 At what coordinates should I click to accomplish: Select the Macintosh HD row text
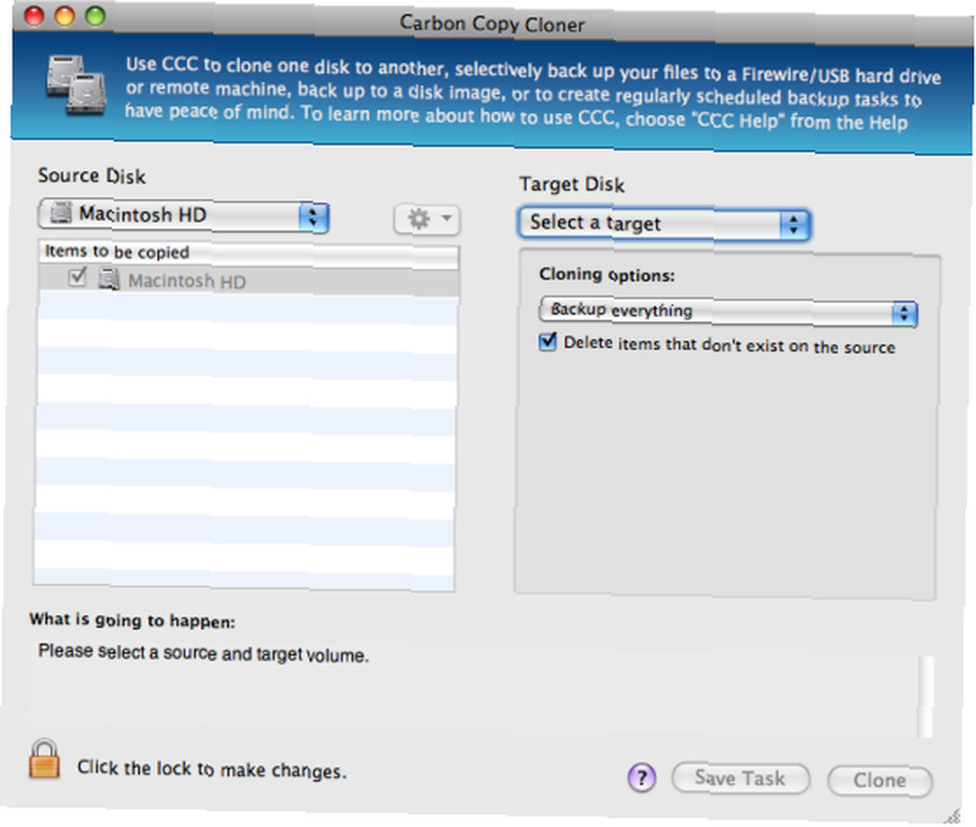point(186,281)
